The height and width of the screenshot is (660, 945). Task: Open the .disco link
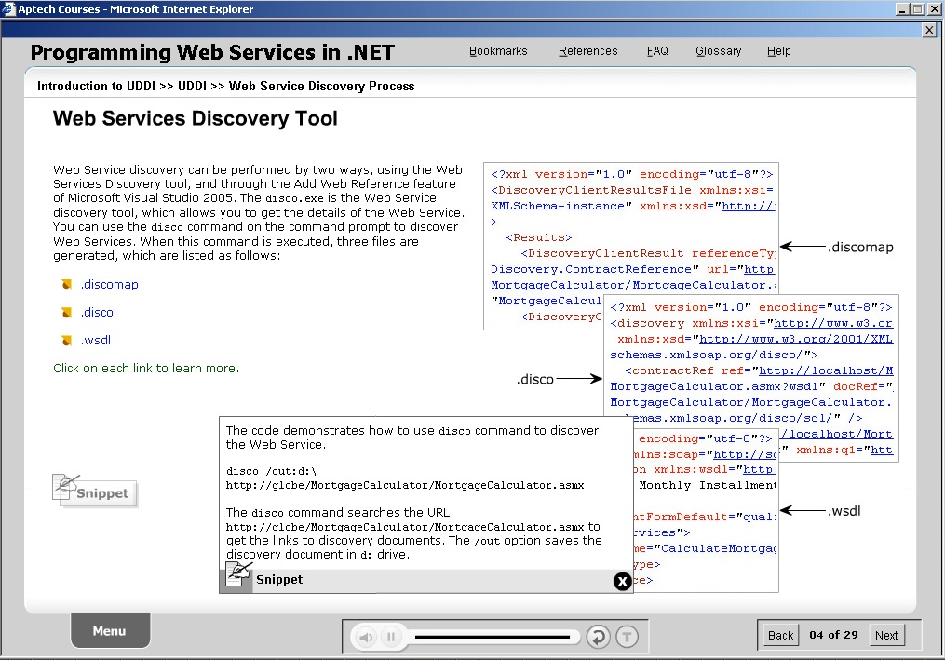point(97,312)
